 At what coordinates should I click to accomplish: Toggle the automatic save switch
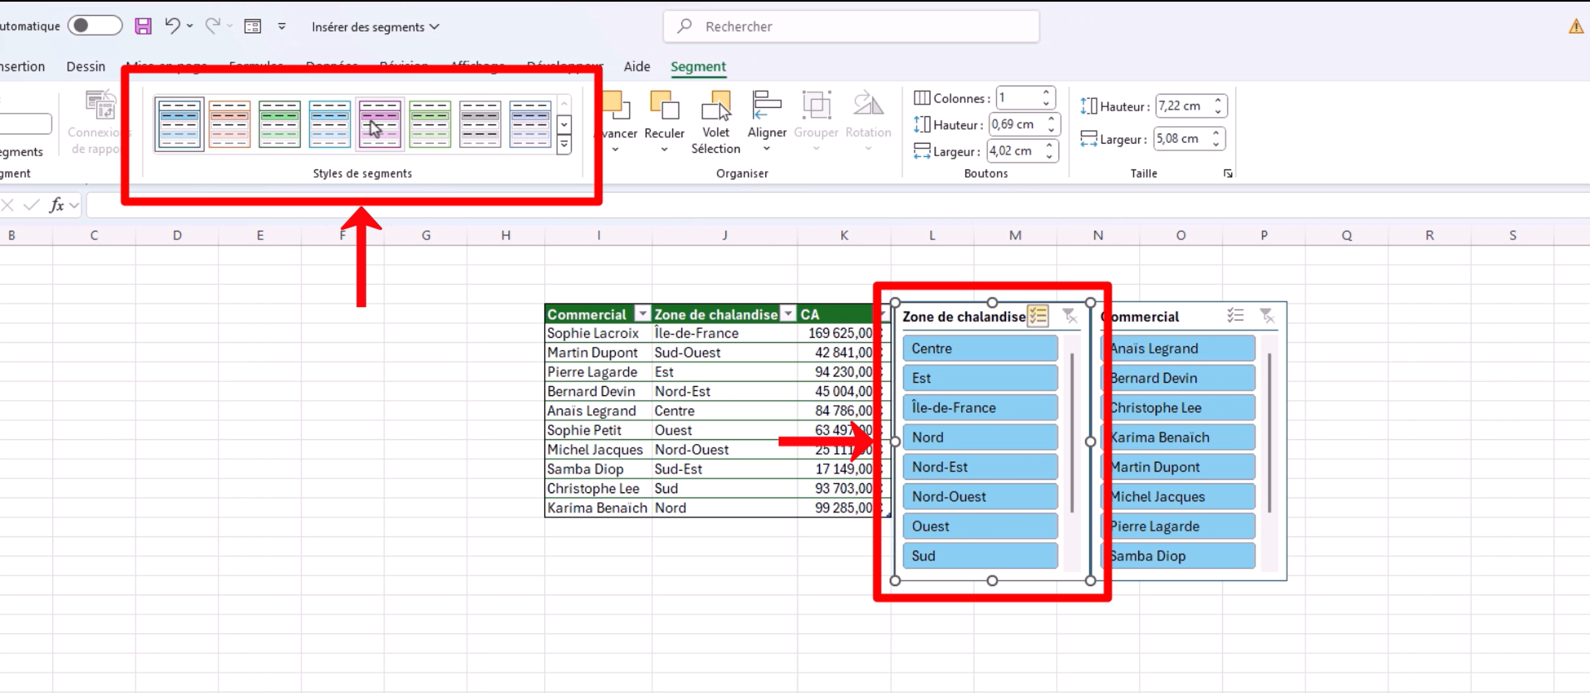(94, 25)
